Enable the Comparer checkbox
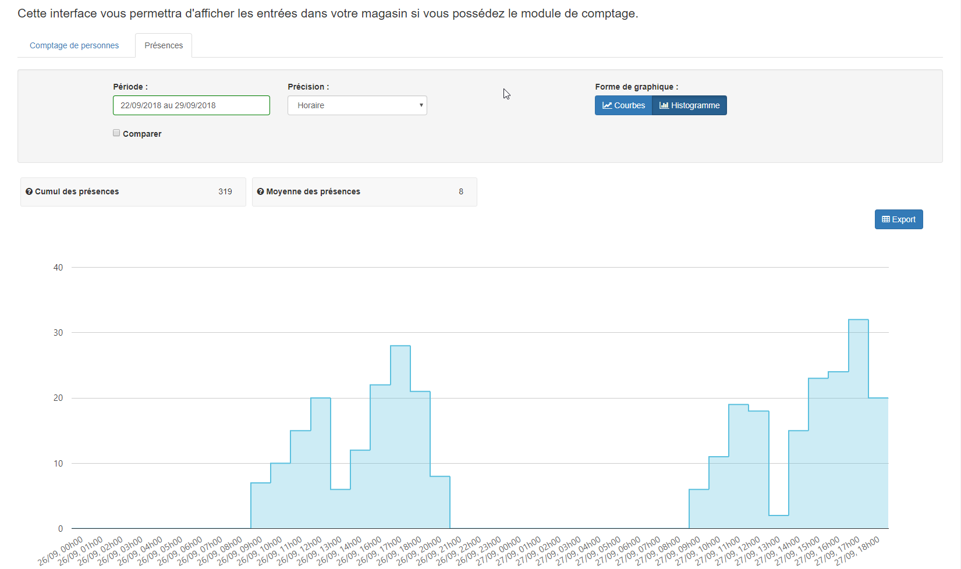961x569 pixels. (x=116, y=133)
